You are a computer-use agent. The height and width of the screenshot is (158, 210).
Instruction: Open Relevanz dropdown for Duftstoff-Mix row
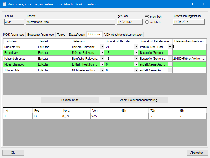point(102,47)
